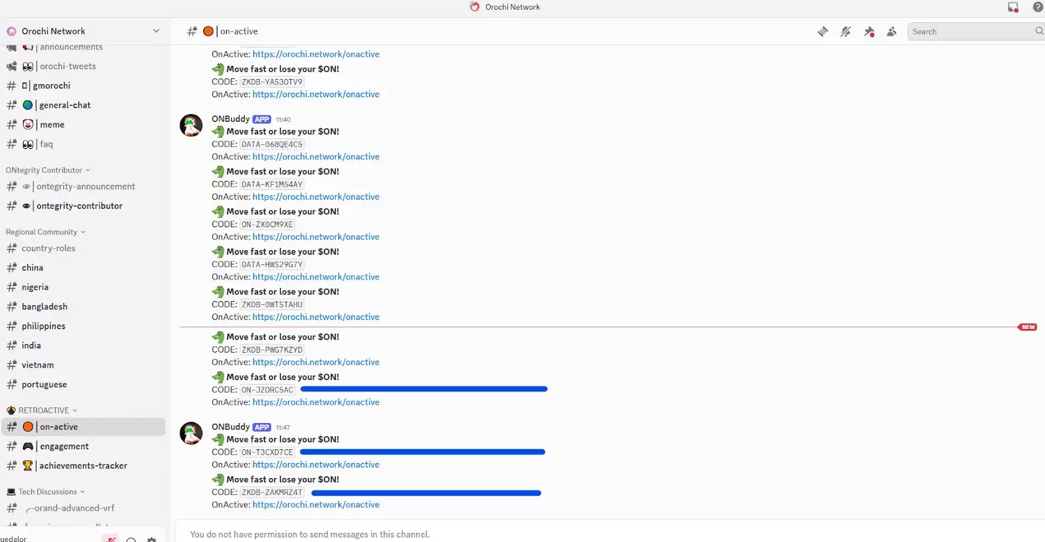This screenshot has height=542, width=1045.
Task: Show the member list icon
Action: coord(892,31)
